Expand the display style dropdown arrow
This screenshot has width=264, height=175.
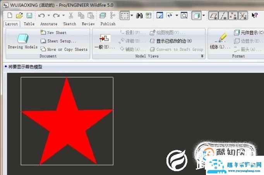click(x=204, y=15)
